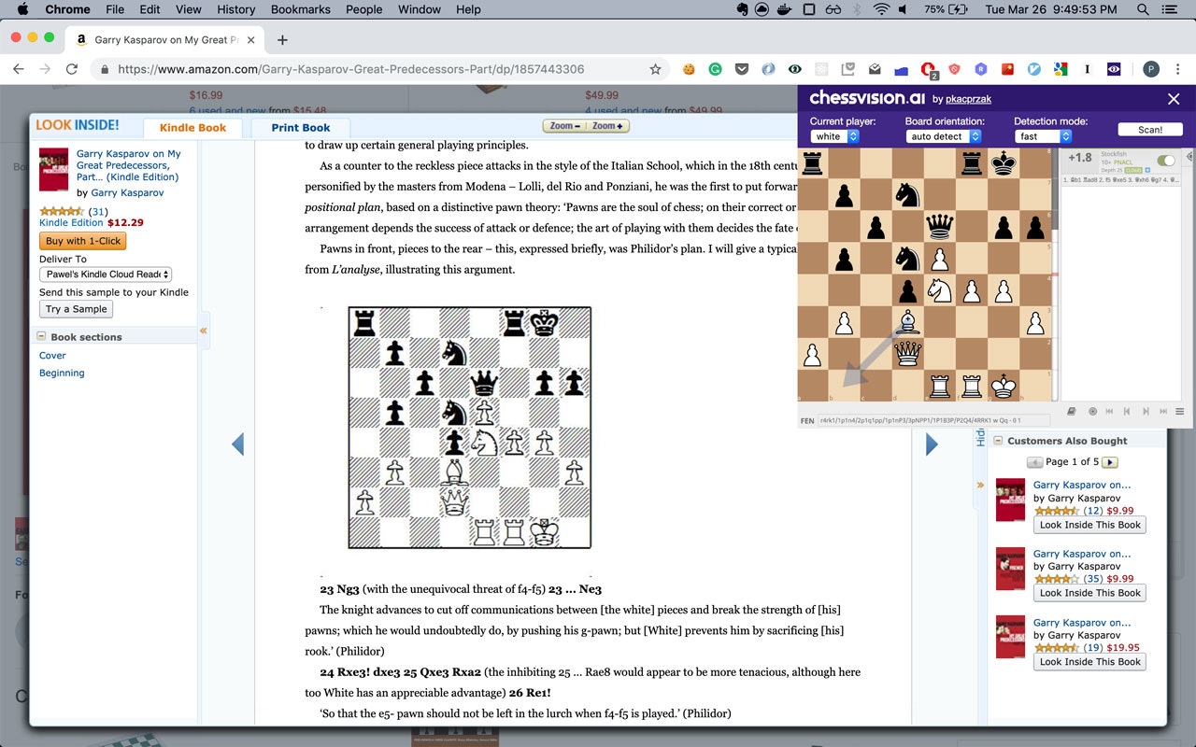Click the book icon below the chess board
Screen dimensions: 1196x747
tap(1072, 412)
